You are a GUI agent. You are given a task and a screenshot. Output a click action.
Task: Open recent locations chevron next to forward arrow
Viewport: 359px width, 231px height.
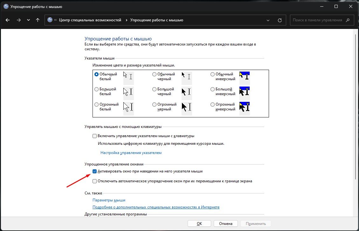click(28, 20)
